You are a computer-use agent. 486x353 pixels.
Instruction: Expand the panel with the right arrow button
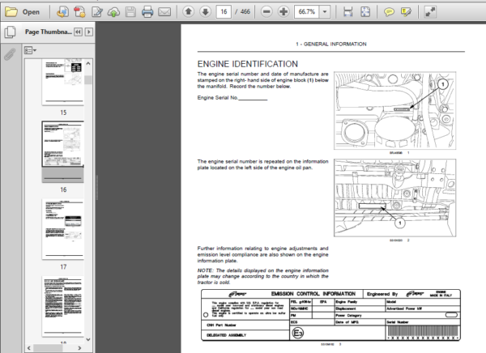pyautogui.click(x=89, y=32)
